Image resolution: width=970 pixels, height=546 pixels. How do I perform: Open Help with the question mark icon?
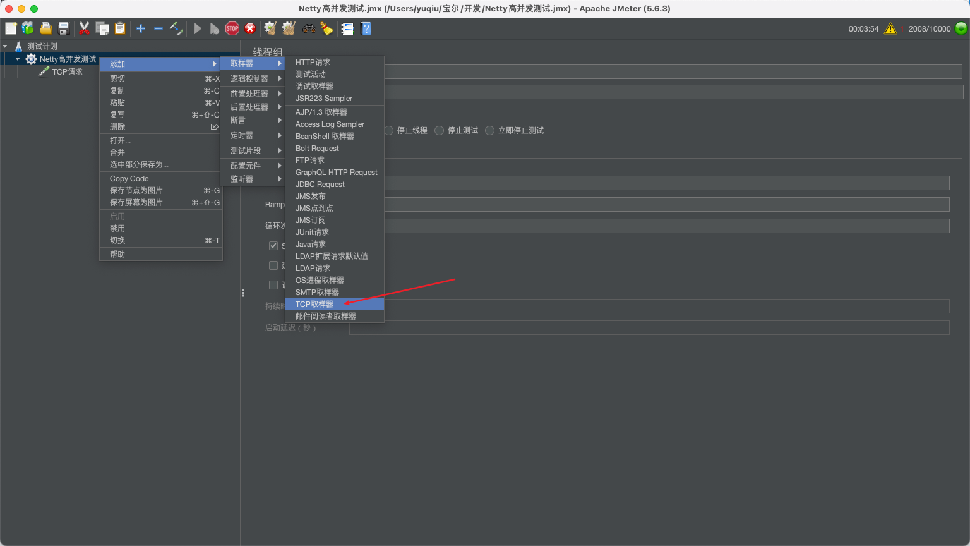(366, 28)
